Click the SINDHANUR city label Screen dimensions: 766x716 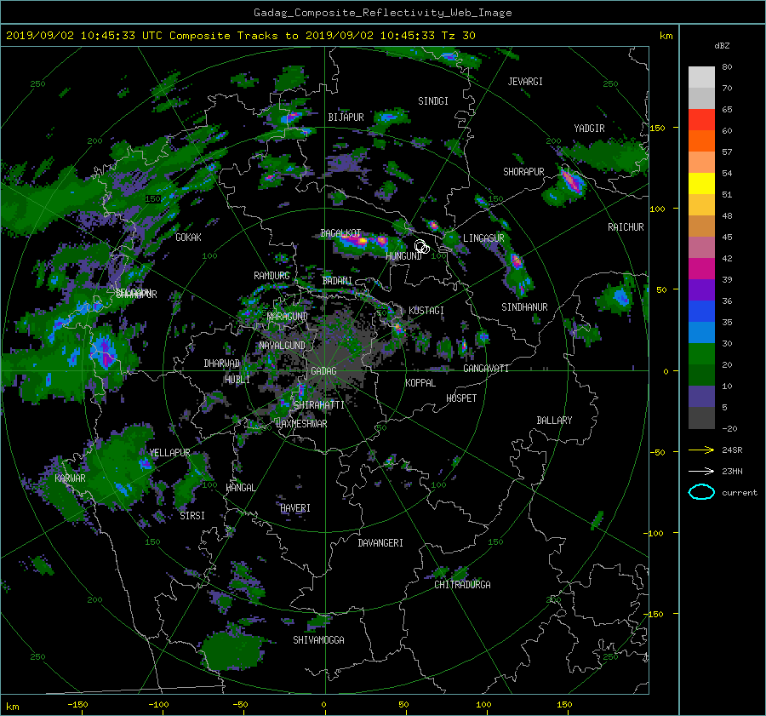point(524,307)
